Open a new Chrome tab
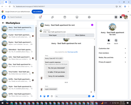The height and width of the screenshot is (105, 131). pyautogui.click(x=10, y=2)
